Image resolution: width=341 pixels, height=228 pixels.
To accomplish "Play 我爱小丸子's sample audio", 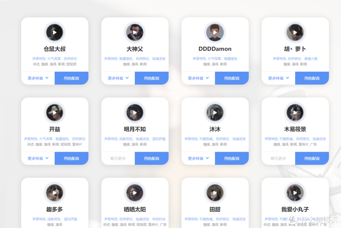I will [295, 193].
